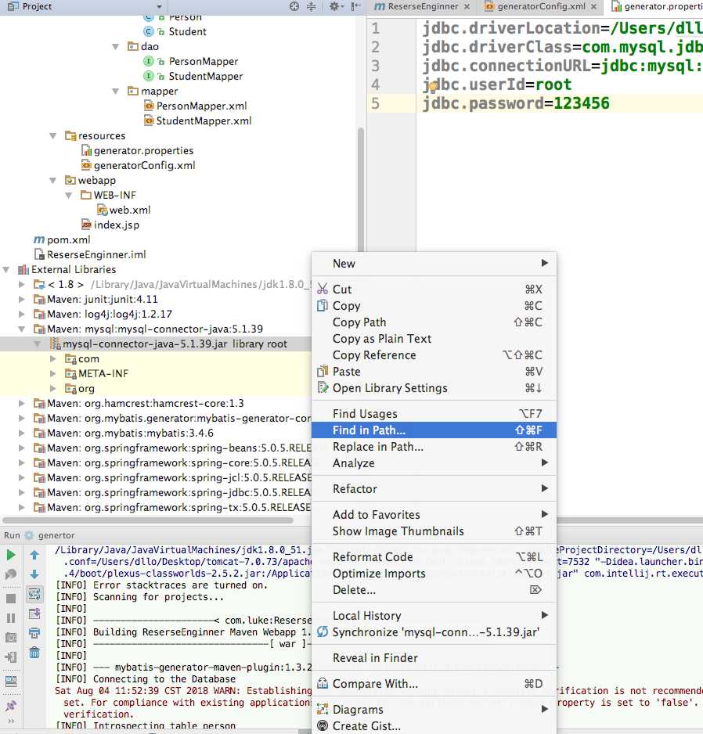Click the Collapse All icon in Project toolbar
The width and height of the screenshot is (703, 734).
click(x=311, y=6)
